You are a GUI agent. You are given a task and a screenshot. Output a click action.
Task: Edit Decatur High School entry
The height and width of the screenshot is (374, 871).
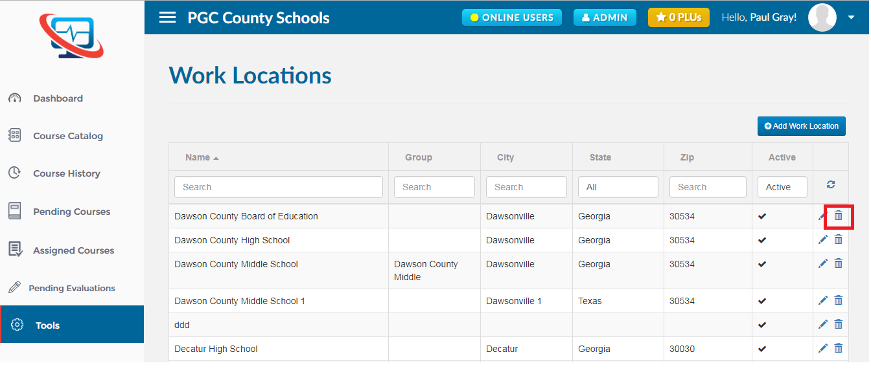coord(823,348)
